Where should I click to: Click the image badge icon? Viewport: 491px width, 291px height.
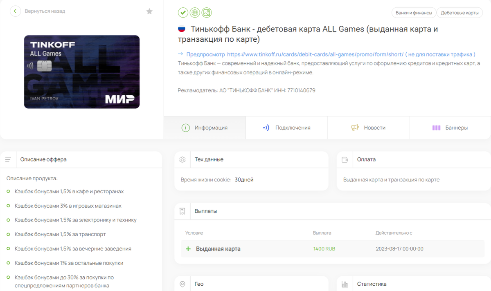point(207,13)
